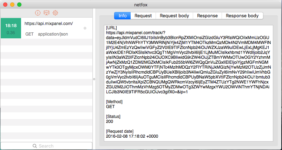
Task: Click the GET method label in the request list
Action: 29,34
